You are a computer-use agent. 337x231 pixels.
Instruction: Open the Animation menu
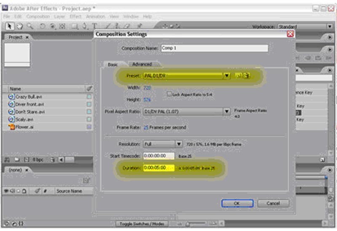[x=96, y=16]
